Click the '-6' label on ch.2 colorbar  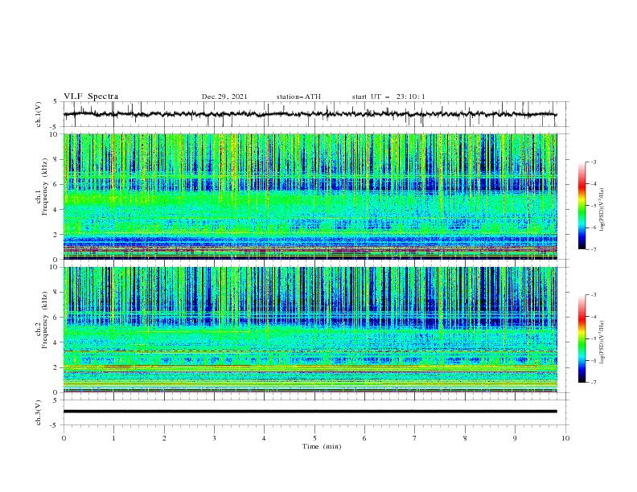pyautogui.click(x=594, y=360)
